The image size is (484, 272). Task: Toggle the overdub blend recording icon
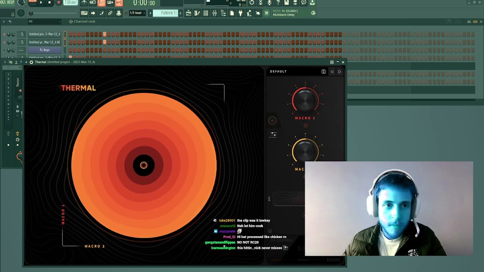110,2
